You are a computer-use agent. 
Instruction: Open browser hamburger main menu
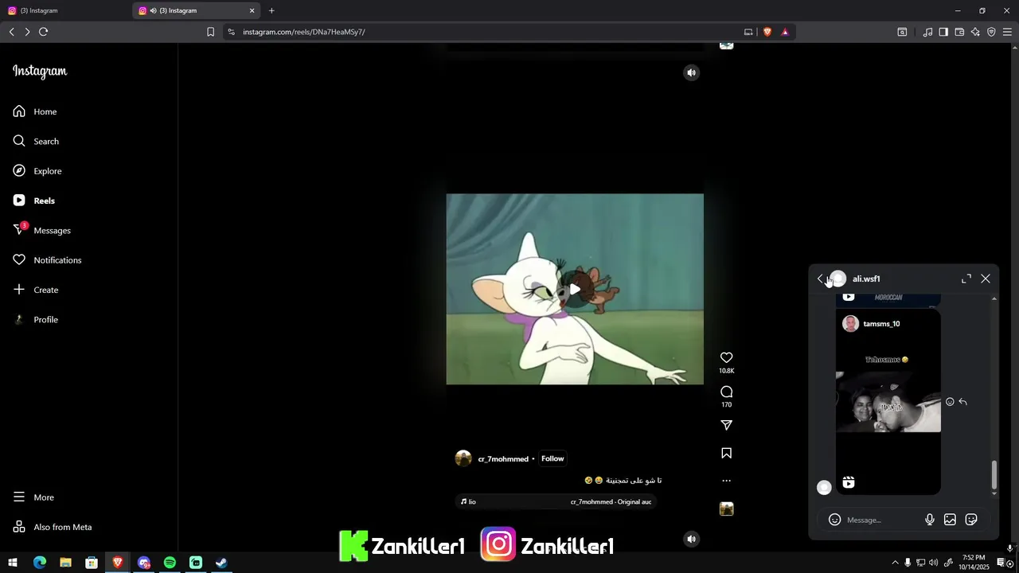point(1007,32)
